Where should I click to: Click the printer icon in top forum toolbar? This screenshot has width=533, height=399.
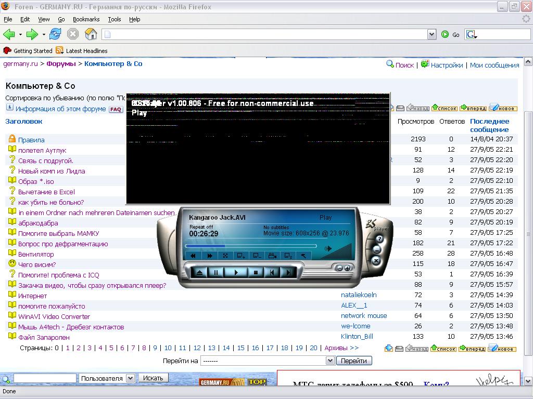click(x=400, y=108)
